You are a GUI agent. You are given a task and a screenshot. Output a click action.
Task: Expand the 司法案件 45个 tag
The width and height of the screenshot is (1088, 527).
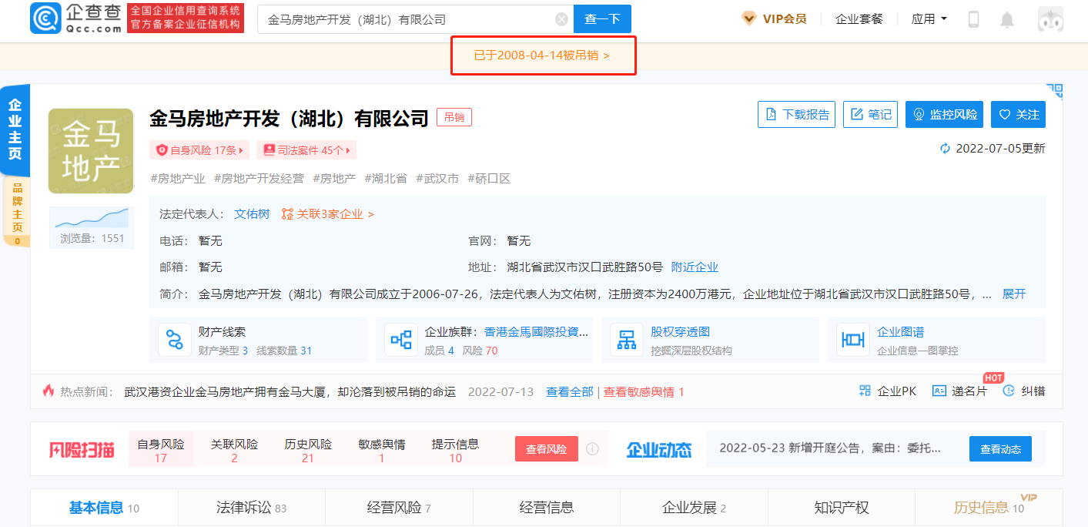[306, 150]
